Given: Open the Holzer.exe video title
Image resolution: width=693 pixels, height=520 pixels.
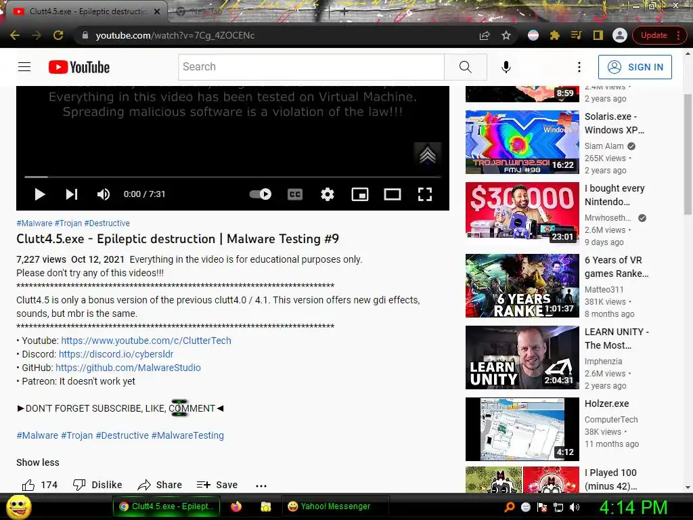Looking at the screenshot, I should click(606, 404).
